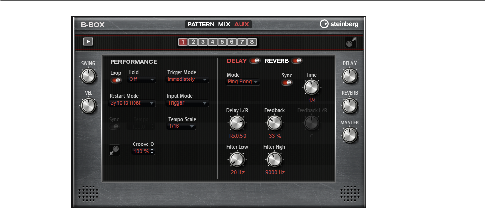Toggle the delay Sync switch

tap(287, 82)
